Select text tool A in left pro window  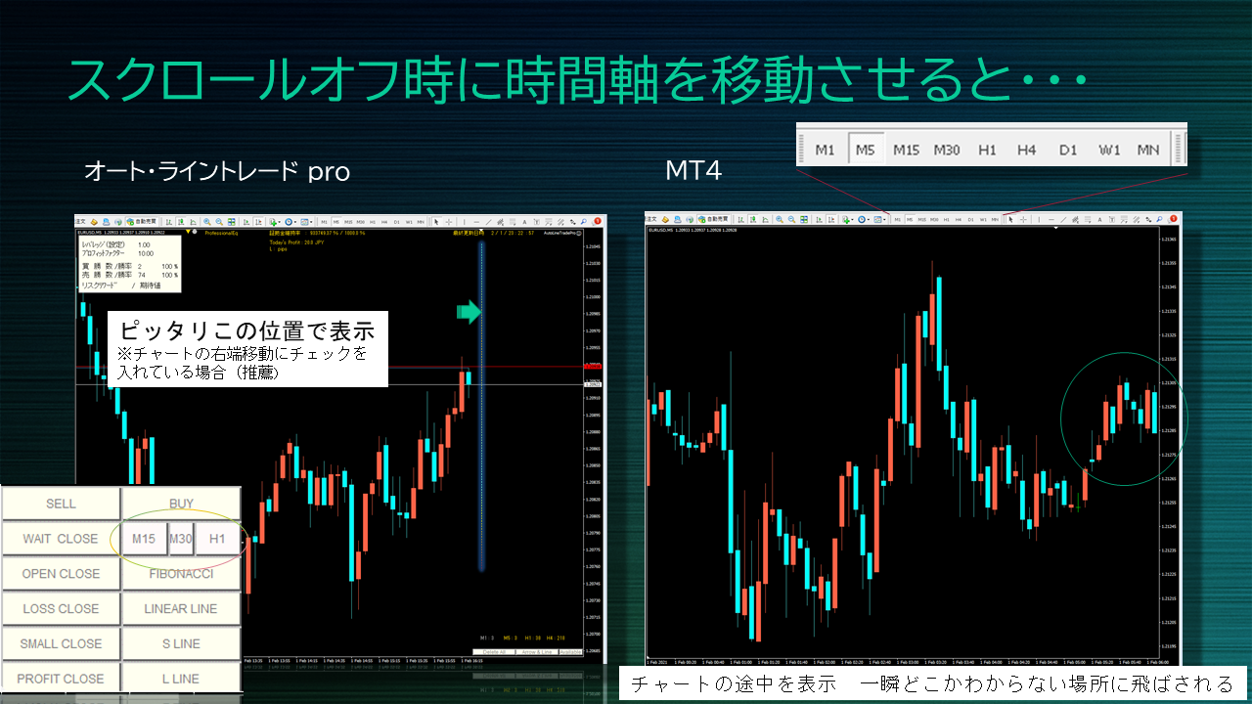pos(526,222)
